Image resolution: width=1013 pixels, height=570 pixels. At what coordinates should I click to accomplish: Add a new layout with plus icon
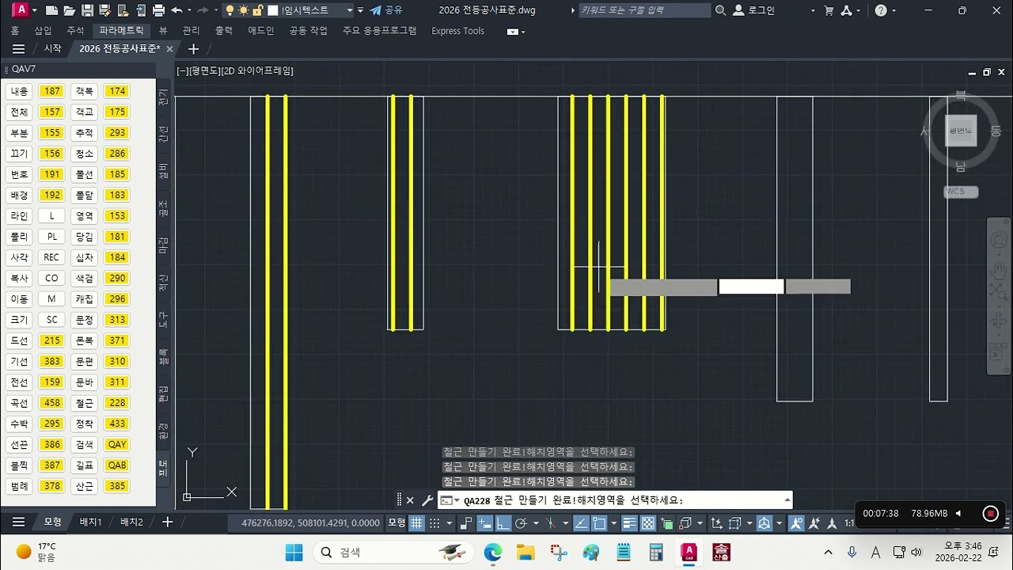click(167, 522)
